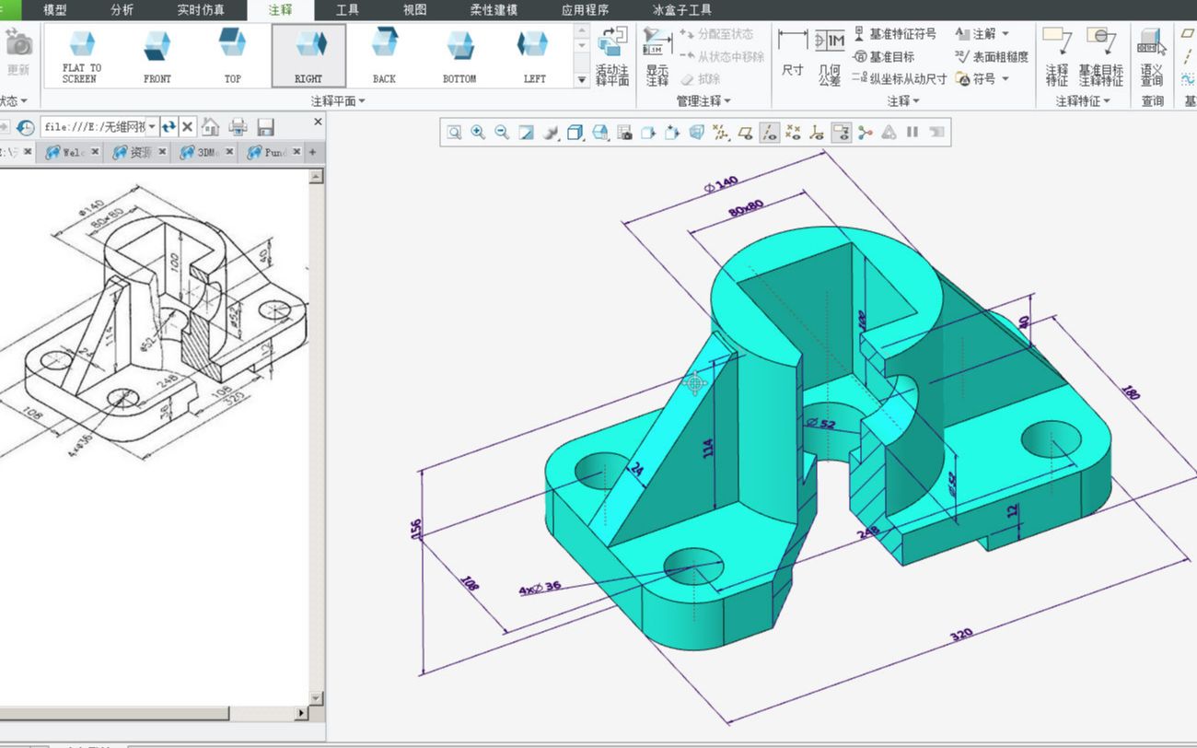1197x748 pixels.
Task: Toggle annotation display in graphics toolbar
Action: (841, 133)
